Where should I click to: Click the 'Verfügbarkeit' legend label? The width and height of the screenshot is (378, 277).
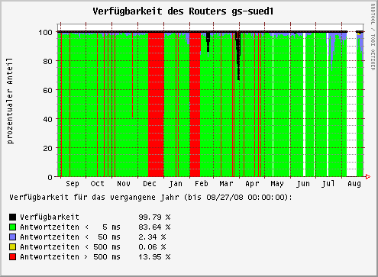[50, 217]
